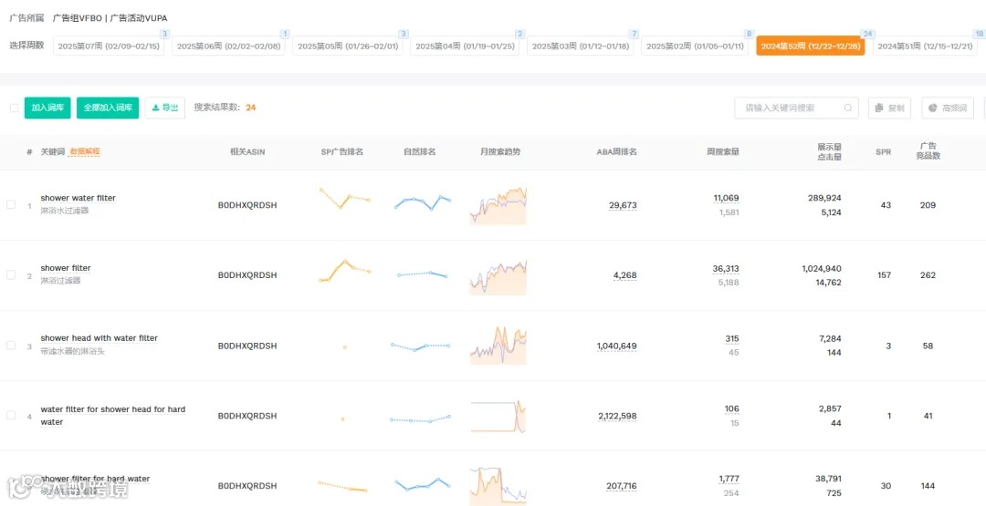Focus the 请输入关键词搜索 keyword search field
The image size is (986, 506).
(797, 108)
